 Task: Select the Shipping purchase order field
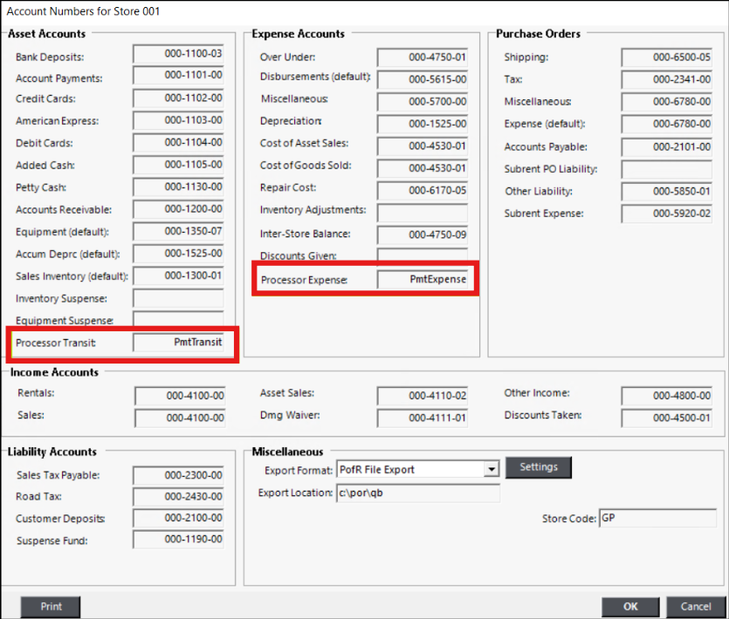coord(667,58)
